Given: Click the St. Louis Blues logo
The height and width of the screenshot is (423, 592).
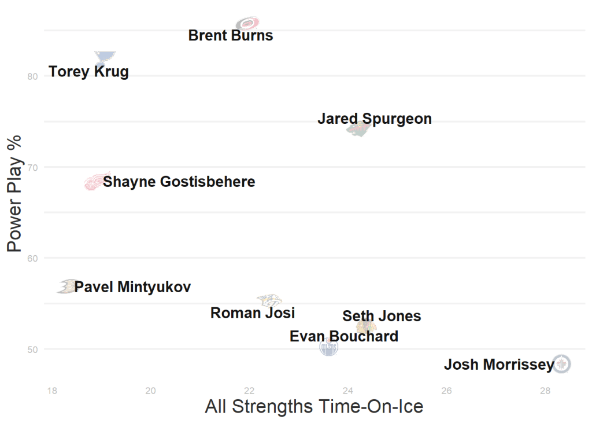Looking at the screenshot, I should [x=105, y=57].
